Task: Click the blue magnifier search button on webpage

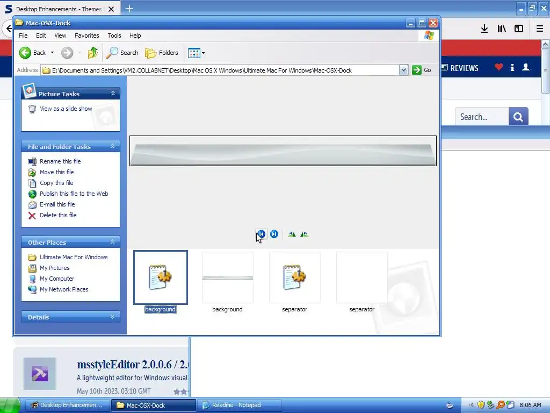Action: [x=518, y=116]
